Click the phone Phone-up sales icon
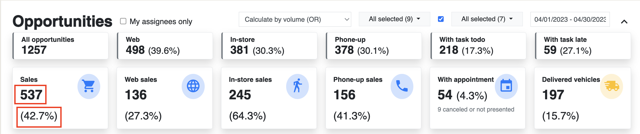Image resolution: width=640 pixels, height=134 pixels. [402, 86]
